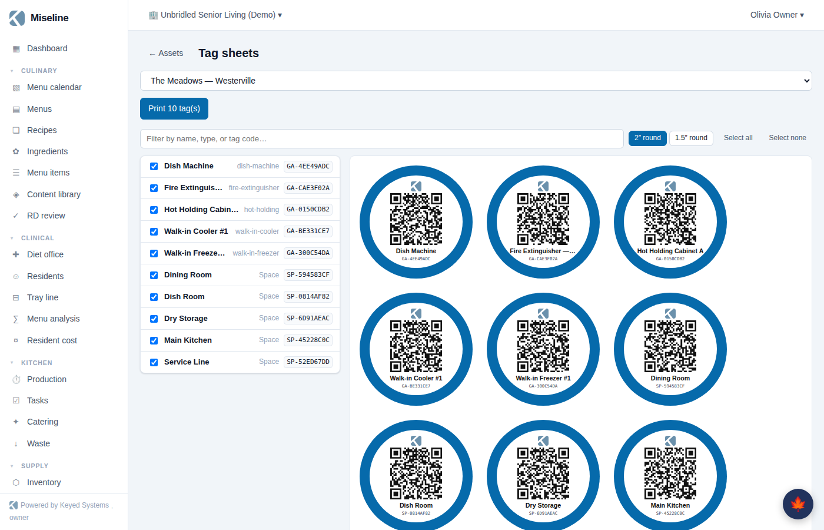The width and height of the screenshot is (824, 530).
Task: Go to Menu calendar
Action: 54,87
